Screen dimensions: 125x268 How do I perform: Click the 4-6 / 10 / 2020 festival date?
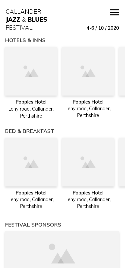click(103, 28)
